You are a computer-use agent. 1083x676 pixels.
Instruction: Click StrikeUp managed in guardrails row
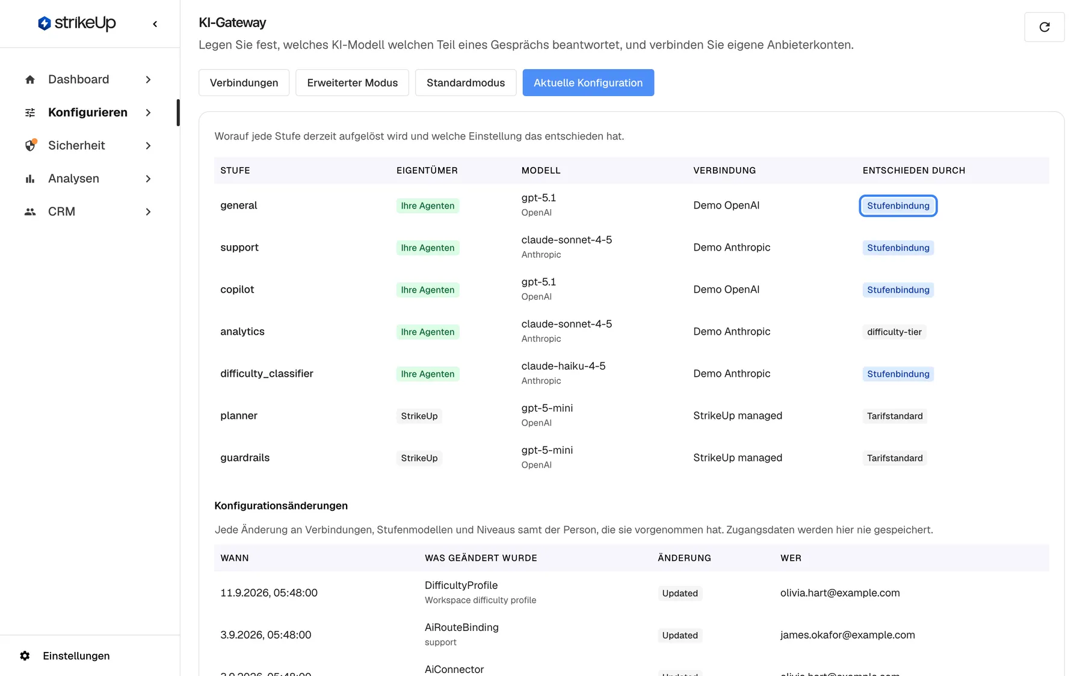[x=738, y=458]
